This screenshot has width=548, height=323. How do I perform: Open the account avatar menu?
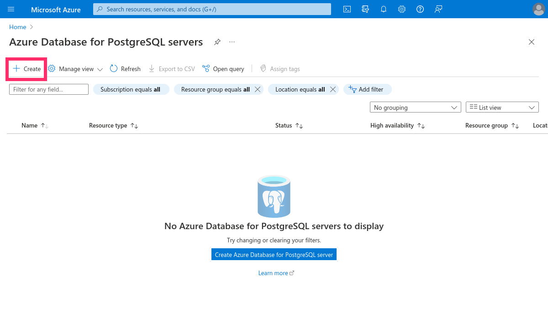pyautogui.click(x=538, y=9)
